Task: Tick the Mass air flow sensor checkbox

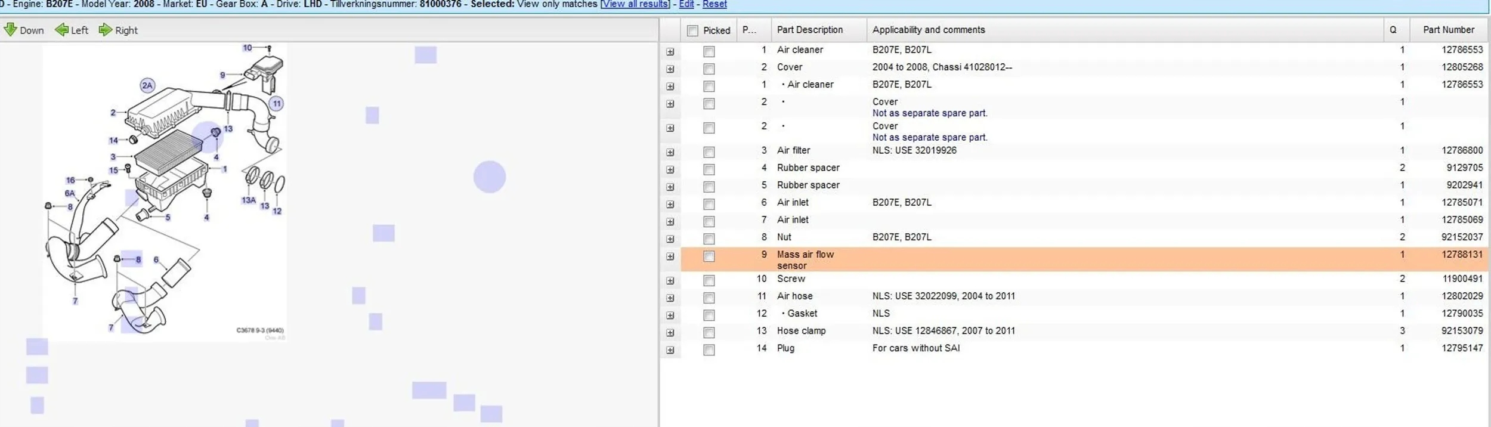Action: click(709, 256)
